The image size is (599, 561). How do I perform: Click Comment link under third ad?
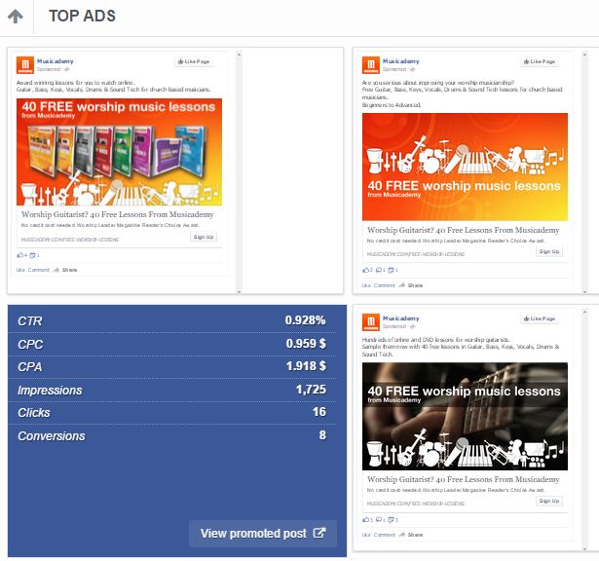coord(385,535)
